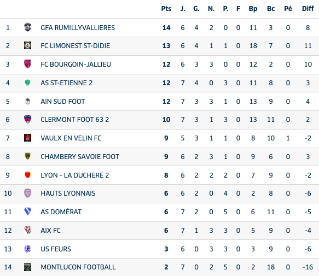Open the AIX FC team link
This screenshot has width=319, height=276.
coord(50,230)
